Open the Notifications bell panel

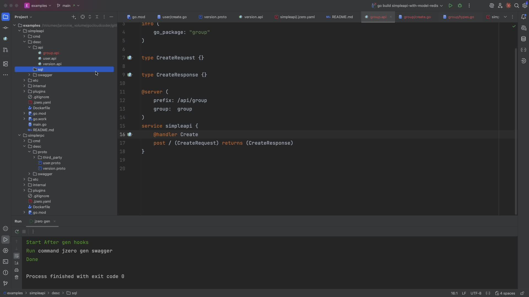point(523,17)
